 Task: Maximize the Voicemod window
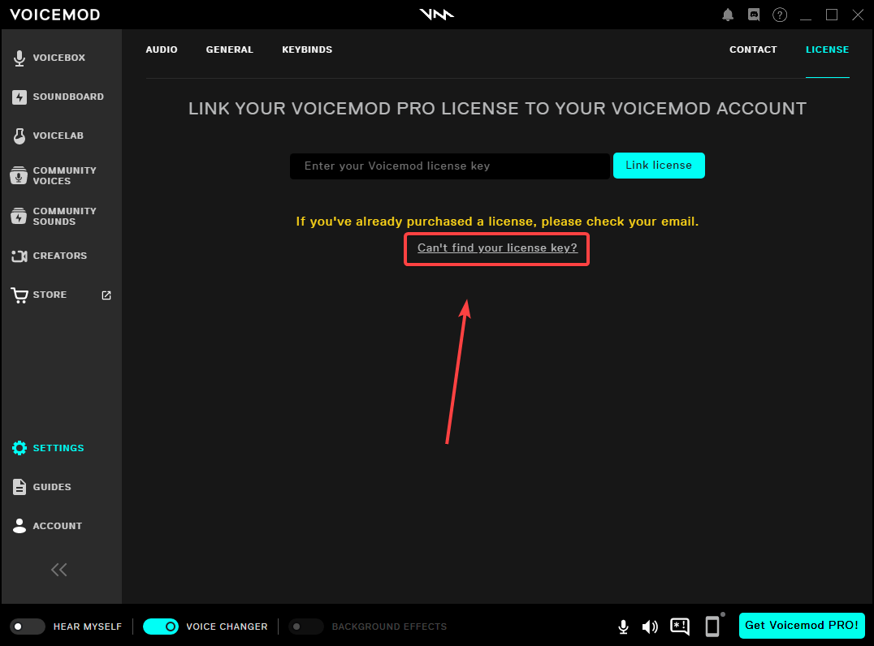(x=832, y=15)
